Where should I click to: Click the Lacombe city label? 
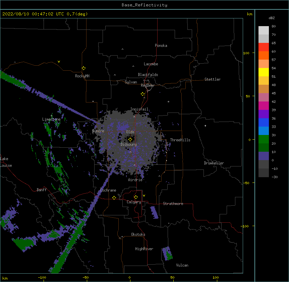tap(151, 64)
